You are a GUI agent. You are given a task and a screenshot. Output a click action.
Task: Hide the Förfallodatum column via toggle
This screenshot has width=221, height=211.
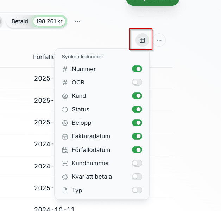[137, 150]
